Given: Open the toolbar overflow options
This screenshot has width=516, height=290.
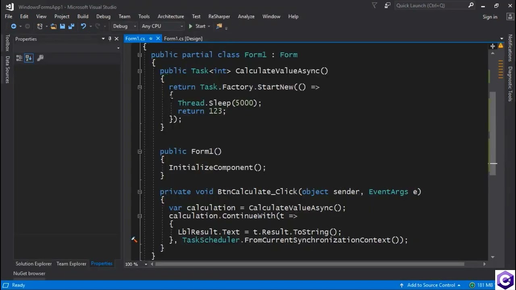Looking at the screenshot, I should [226, 27].
